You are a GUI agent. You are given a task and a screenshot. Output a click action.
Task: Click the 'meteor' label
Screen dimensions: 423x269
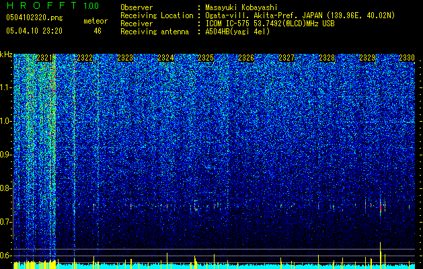click(x=95, y=21)
